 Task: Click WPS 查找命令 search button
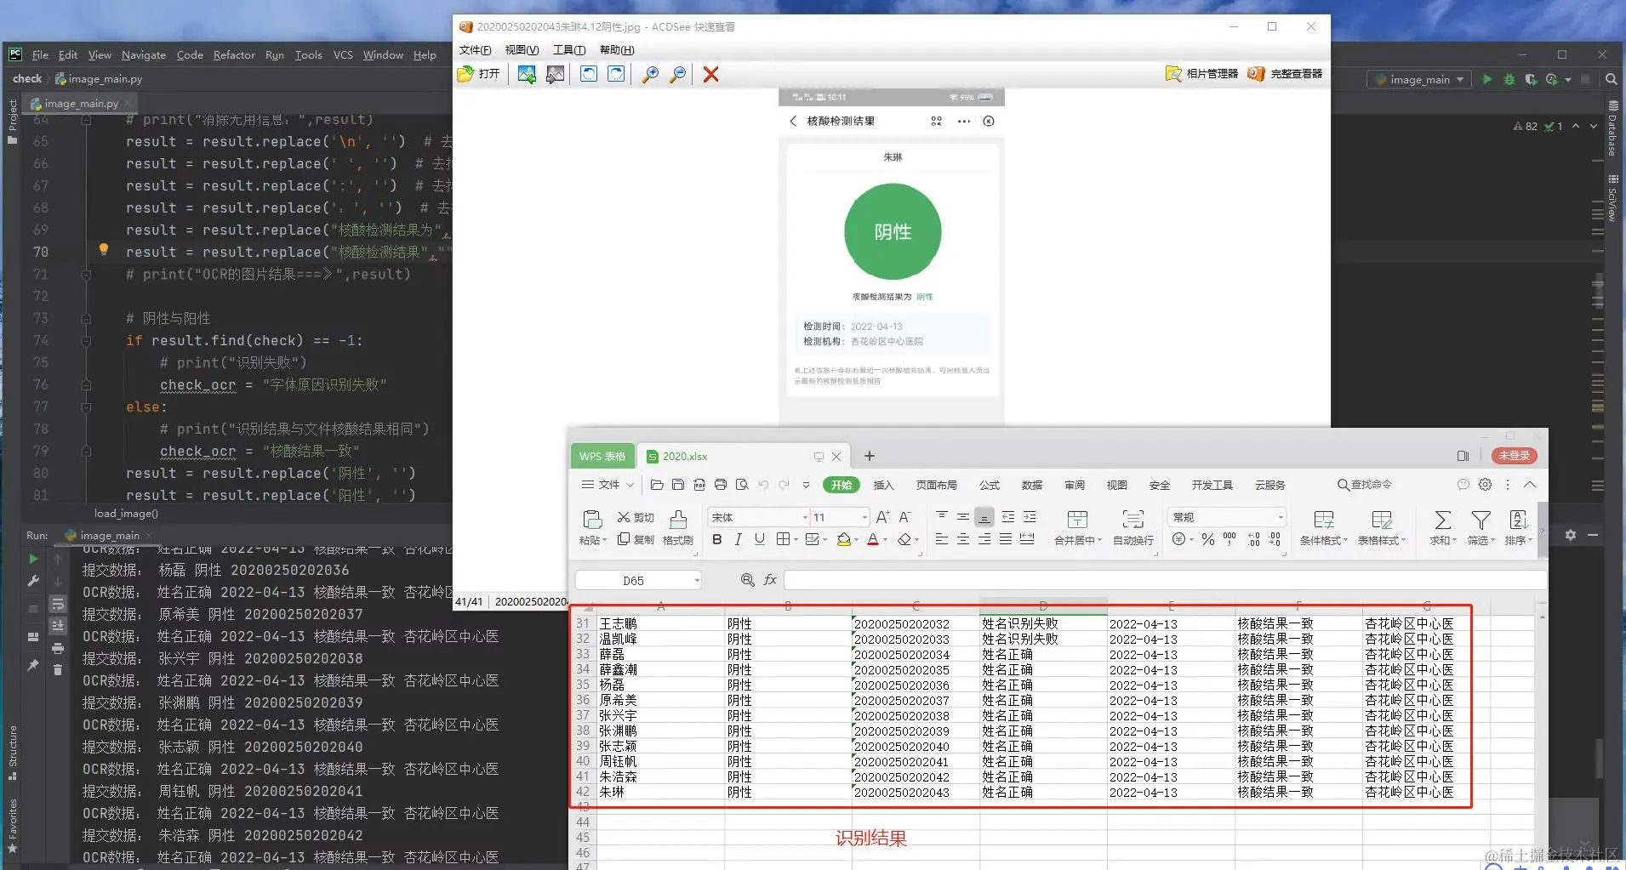[1365, 485]
